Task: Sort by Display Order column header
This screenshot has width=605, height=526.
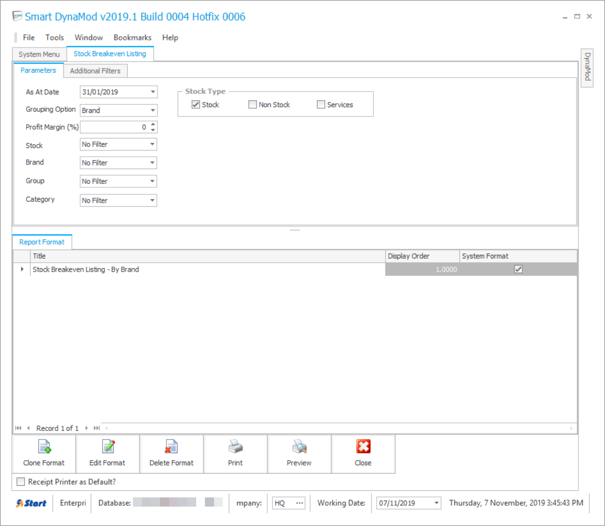Action: 422,256
